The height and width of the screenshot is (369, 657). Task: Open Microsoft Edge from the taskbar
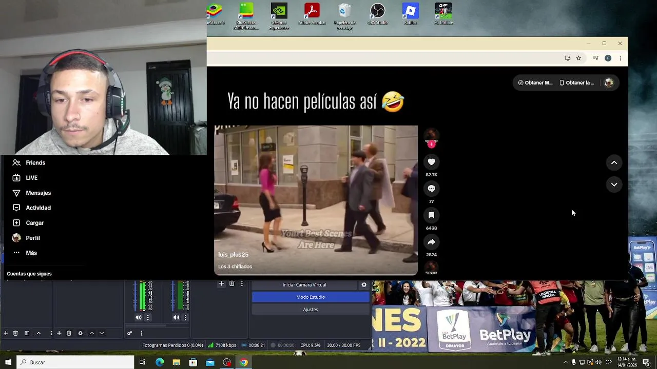(x=160, y=362)
